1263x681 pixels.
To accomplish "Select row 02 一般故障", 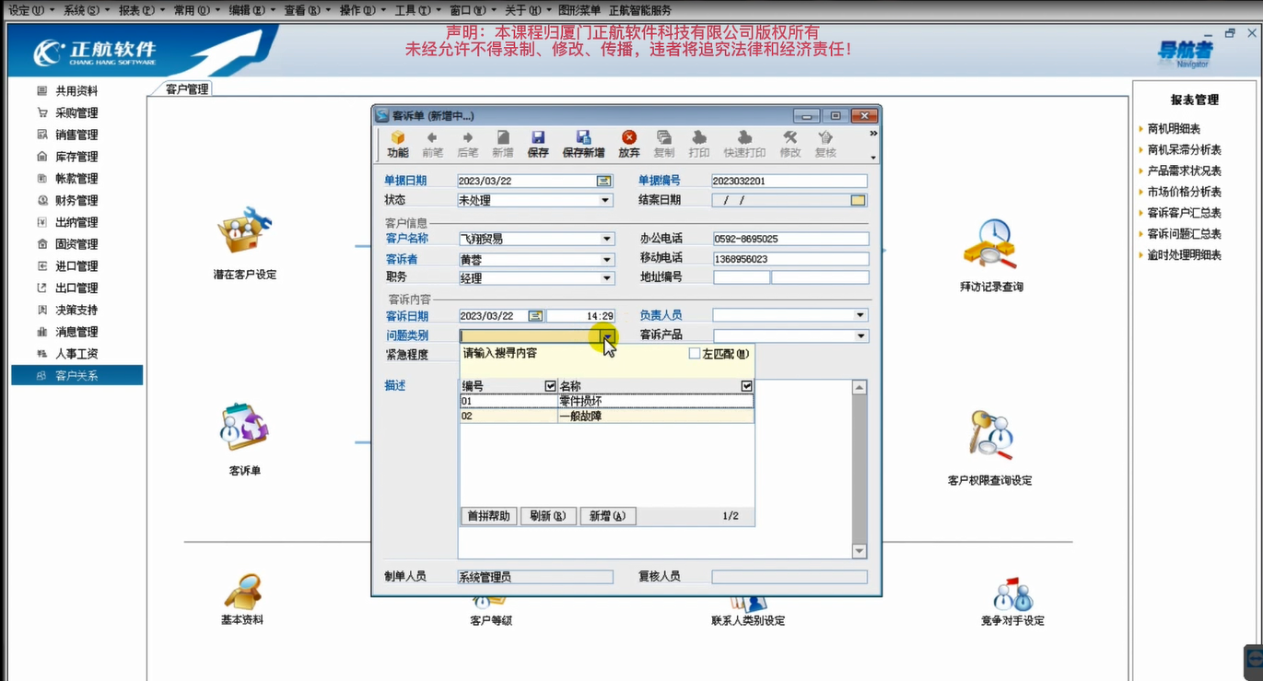I will coord(607,417).
